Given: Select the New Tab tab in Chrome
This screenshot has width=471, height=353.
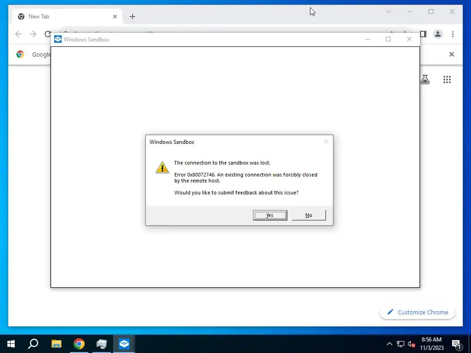Looking at the screenshot, I should 67,17.
